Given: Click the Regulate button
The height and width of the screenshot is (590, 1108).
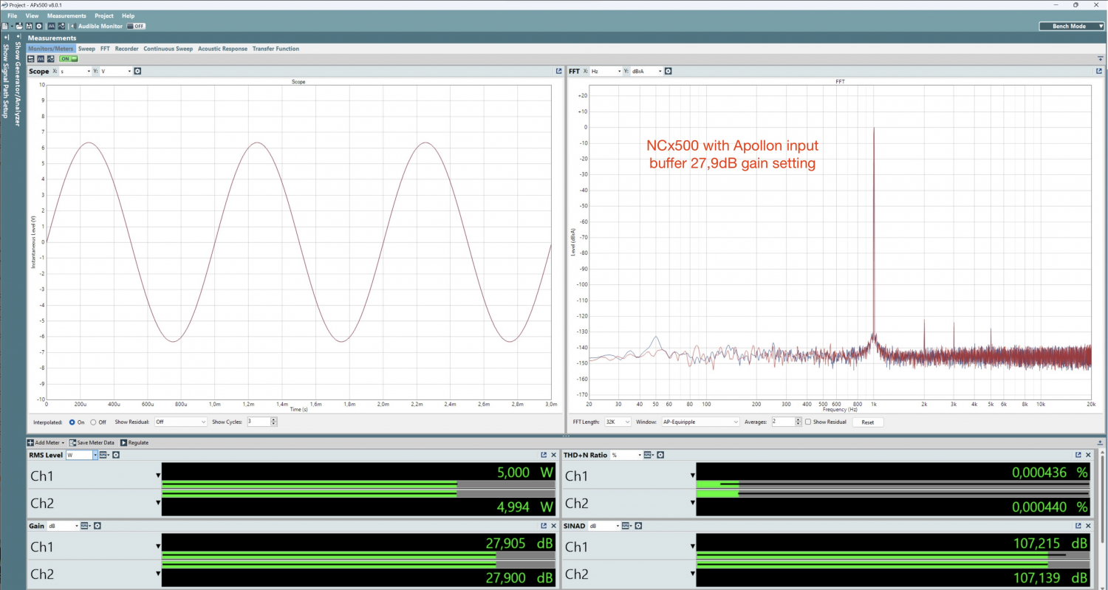Looking at the screenshot, I should pos(134,442).
